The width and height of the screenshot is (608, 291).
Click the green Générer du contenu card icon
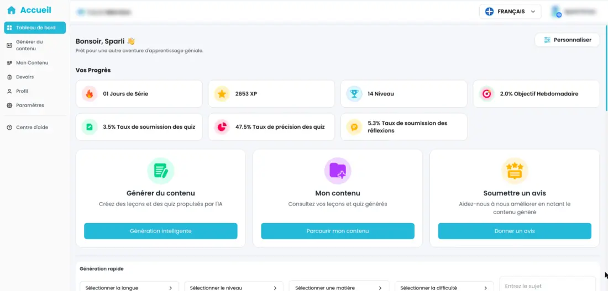coord(160,171)
